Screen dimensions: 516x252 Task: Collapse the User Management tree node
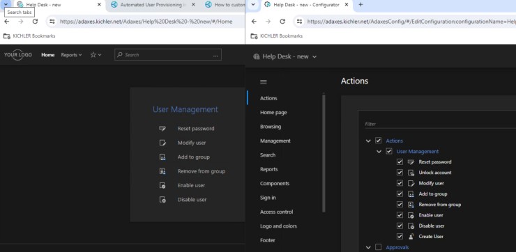point(379,152)
